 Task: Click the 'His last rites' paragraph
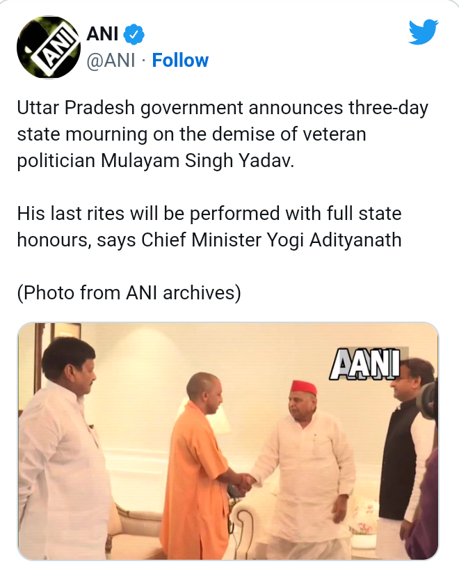point(209,226)
